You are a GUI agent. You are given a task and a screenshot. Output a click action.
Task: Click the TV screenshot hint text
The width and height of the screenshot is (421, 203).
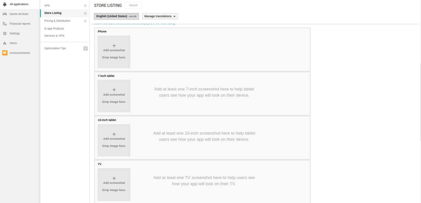point(204,181)
